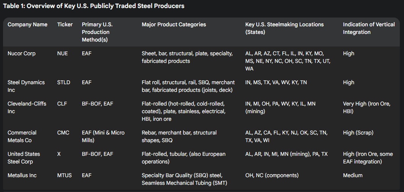
Task: Click the CLF ticker cell
Action: pyautogui.click(x=62, y=104)
